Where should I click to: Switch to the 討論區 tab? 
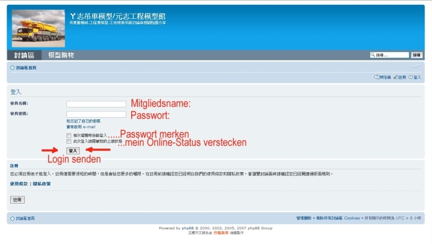click(24, 55)
